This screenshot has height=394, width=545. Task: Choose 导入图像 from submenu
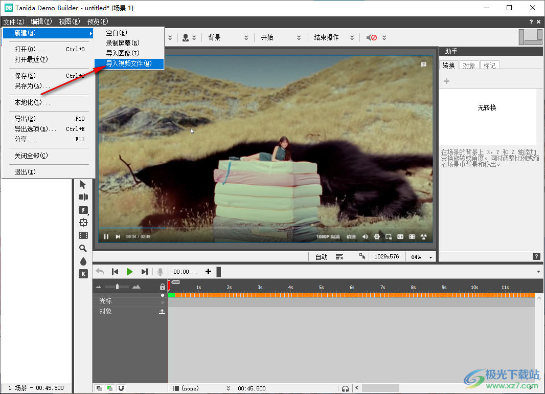point(129,53)
